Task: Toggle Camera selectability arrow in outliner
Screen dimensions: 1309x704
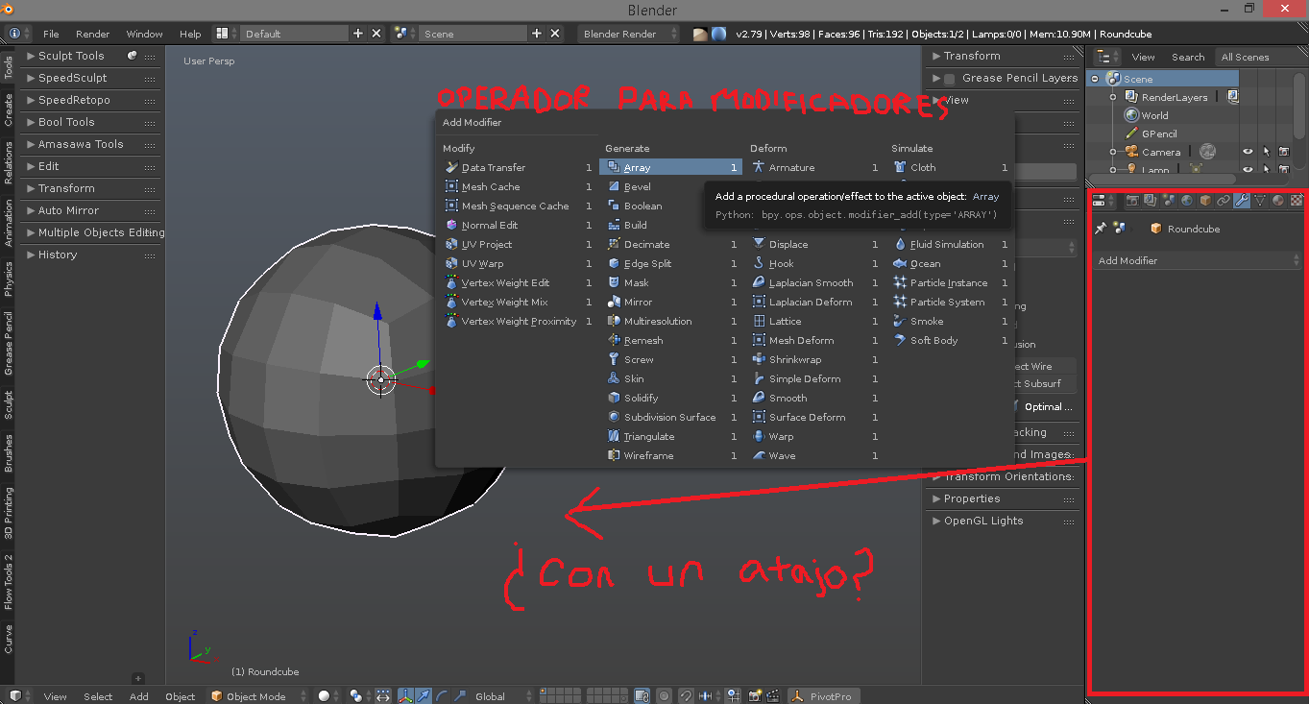Action: tap(1266, 152)
